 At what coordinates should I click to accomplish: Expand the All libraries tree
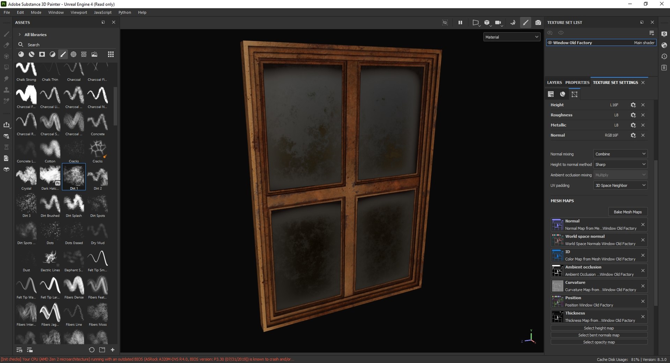[20, 35]
